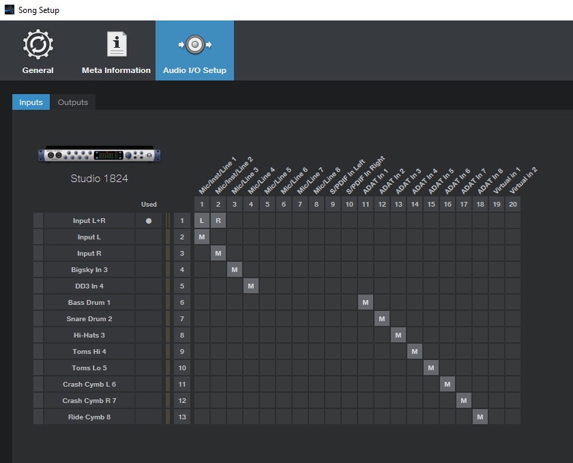Click the Song Setup title bar icon

point(8,10)
